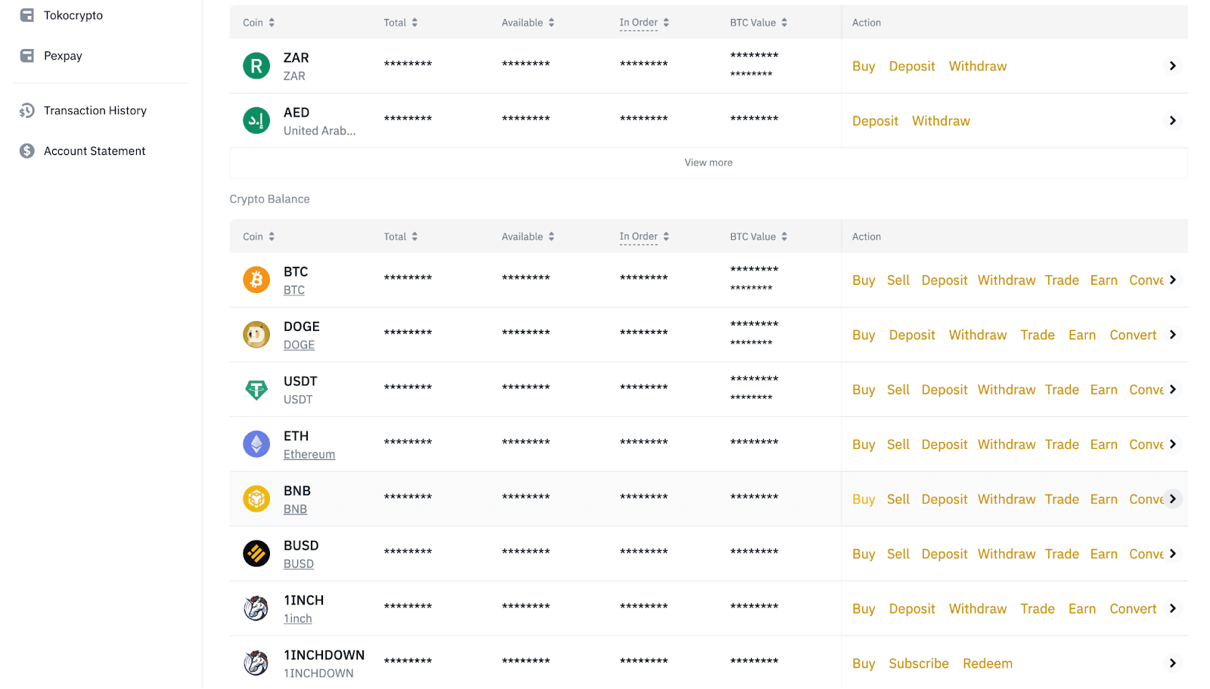Go to Transaction History

pyautogui.click(x=95, y=110)
